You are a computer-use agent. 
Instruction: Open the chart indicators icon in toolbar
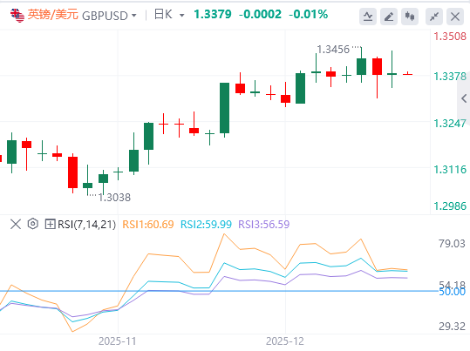tap(368, 17)
